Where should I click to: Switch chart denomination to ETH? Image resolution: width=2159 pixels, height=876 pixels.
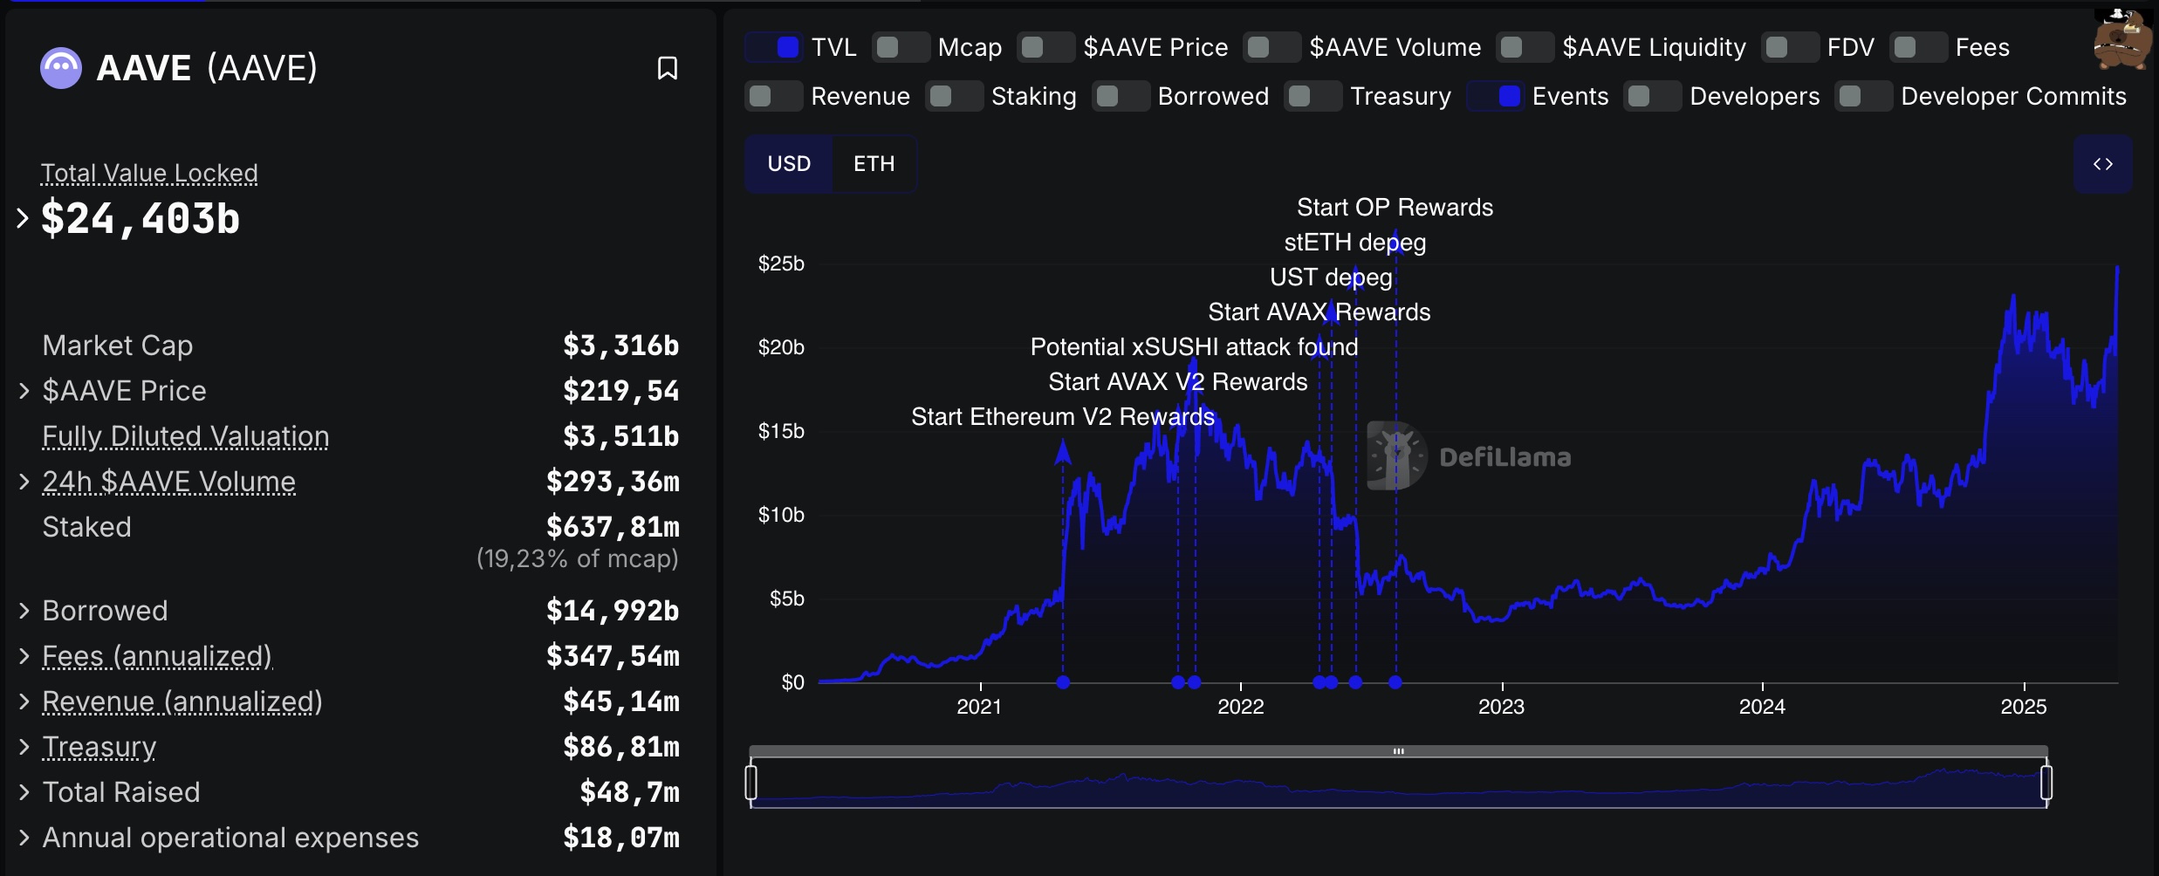coord(874,164)
